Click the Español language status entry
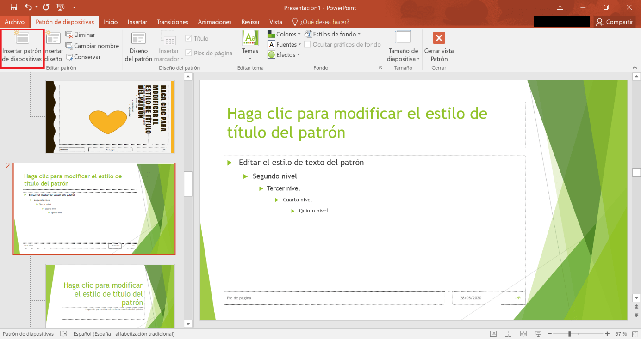This screenshot has height=339, width=641. 124,334
